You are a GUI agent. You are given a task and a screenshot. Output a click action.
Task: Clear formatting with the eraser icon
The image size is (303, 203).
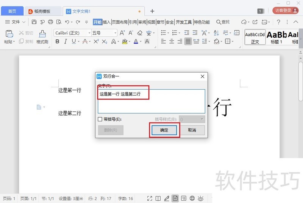click(139, 33)
